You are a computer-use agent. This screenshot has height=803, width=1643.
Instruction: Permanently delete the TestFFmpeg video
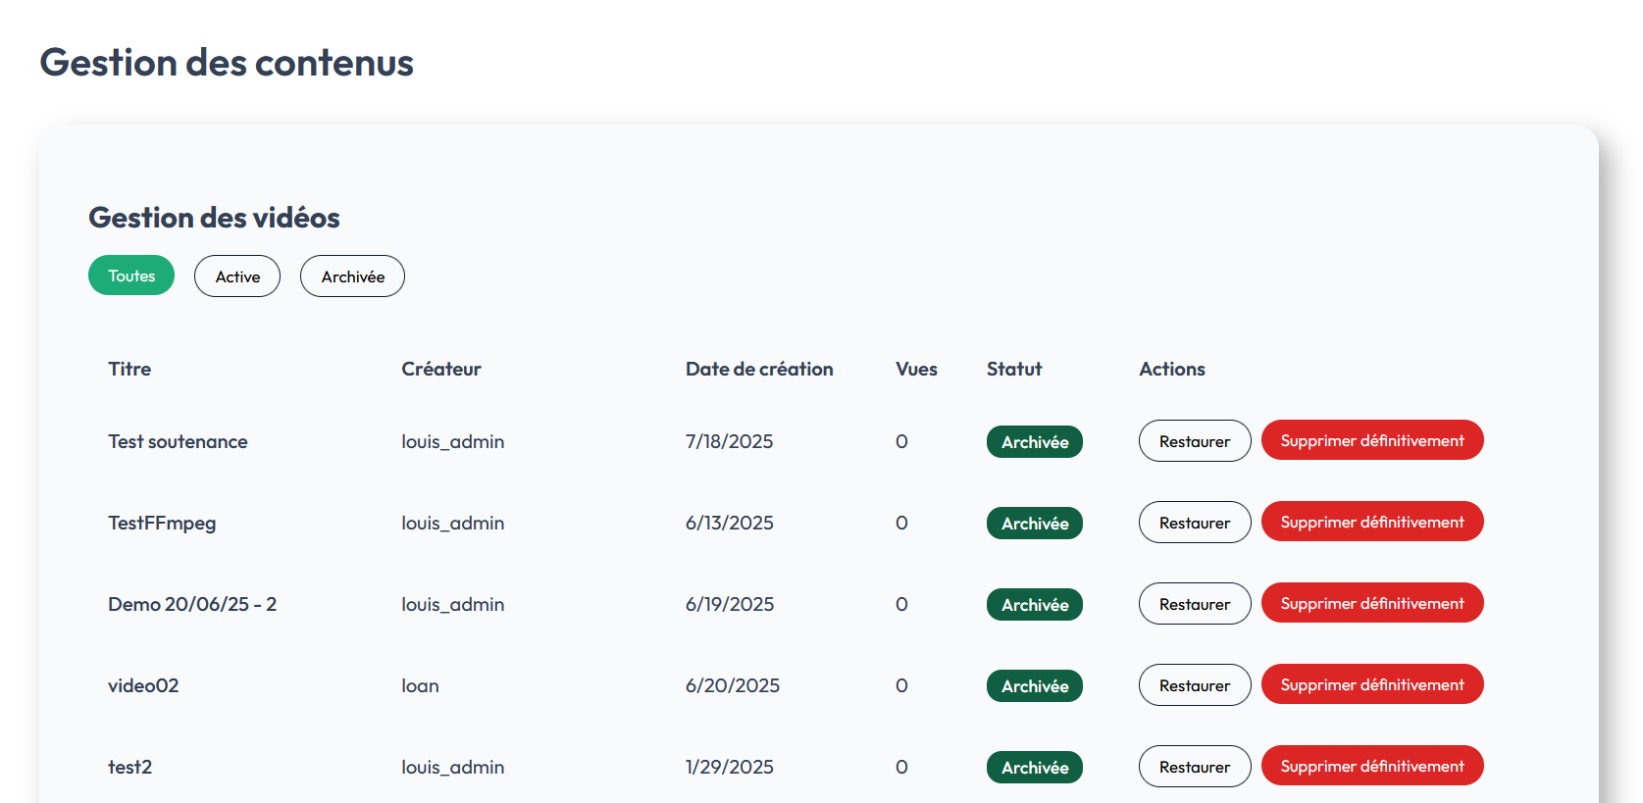[x=1372, y=522]
